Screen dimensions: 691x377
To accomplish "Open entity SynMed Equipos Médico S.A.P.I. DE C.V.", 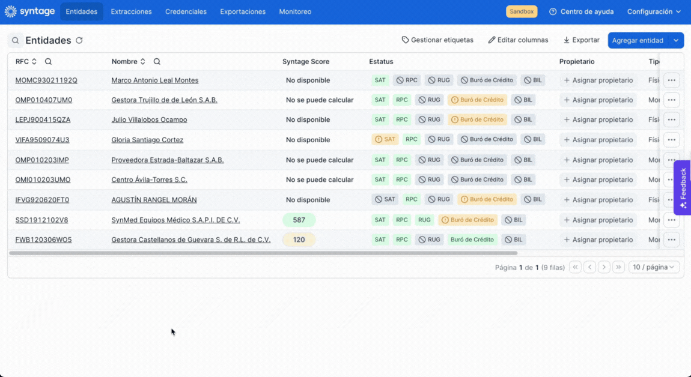I will pos(176,220).
